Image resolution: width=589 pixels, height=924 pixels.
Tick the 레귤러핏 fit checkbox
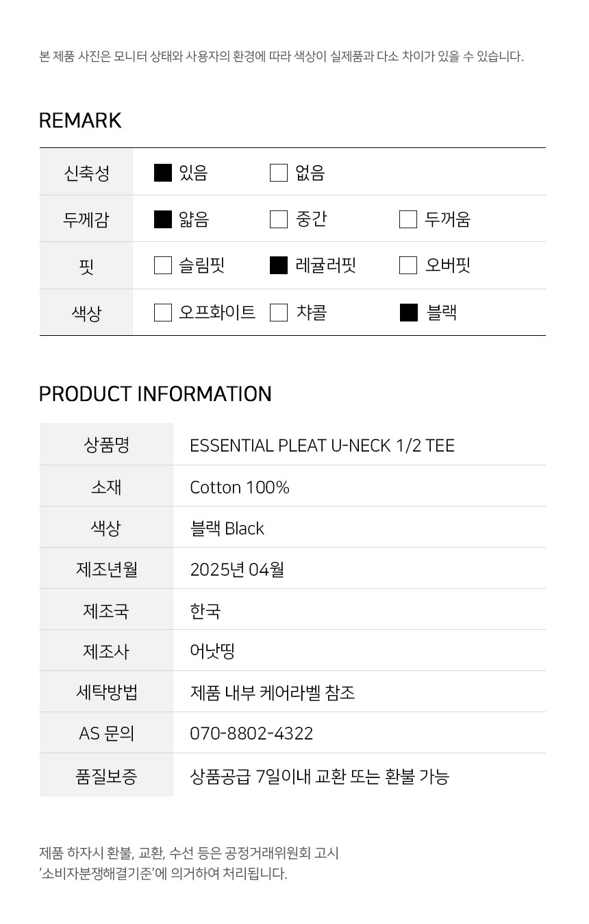point(279,265)
